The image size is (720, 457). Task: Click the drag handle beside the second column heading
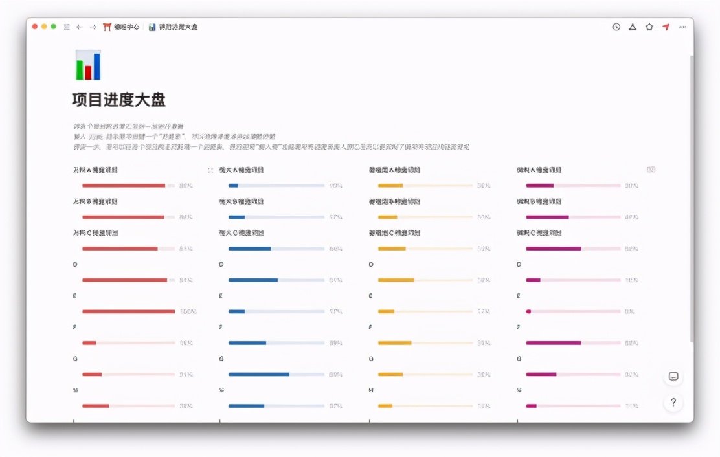[210, 170]
